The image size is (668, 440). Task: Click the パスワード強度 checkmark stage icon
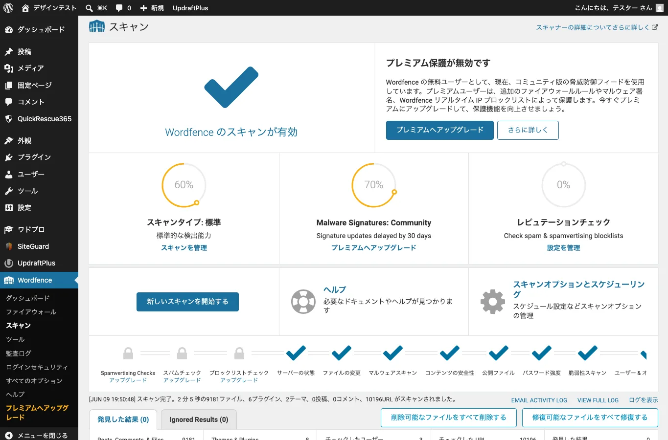[542, 353]
